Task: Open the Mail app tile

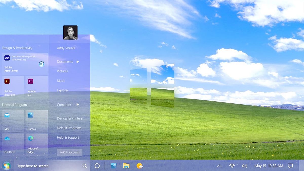Action: coord(13,121)
